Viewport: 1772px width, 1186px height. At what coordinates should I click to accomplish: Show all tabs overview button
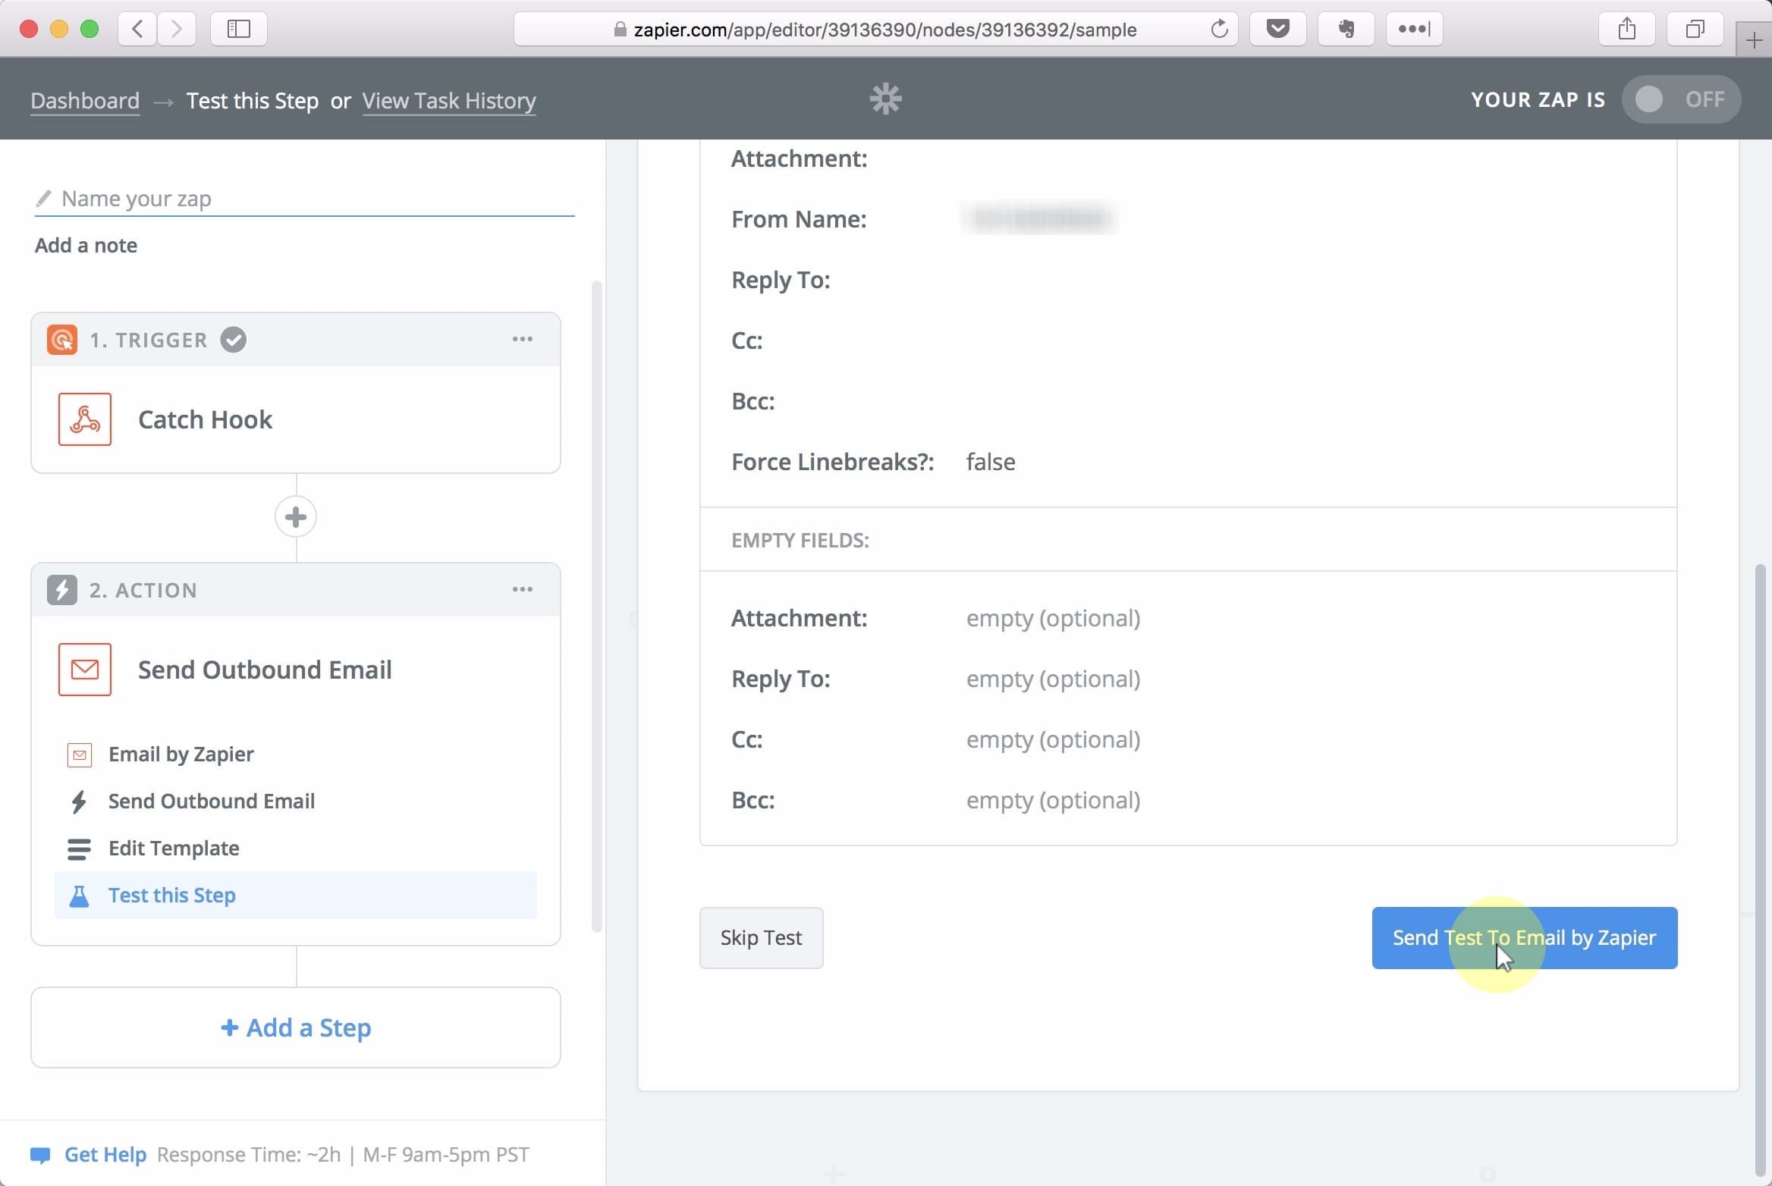pos(1695,29)
